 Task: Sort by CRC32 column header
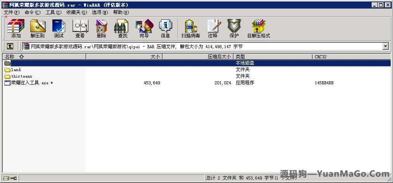click(351, 57)
